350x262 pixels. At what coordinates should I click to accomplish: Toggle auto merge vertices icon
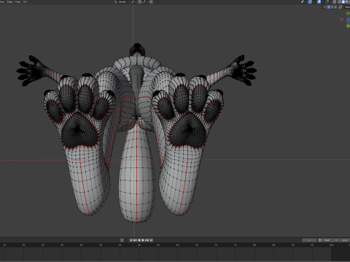pos(341,7)
